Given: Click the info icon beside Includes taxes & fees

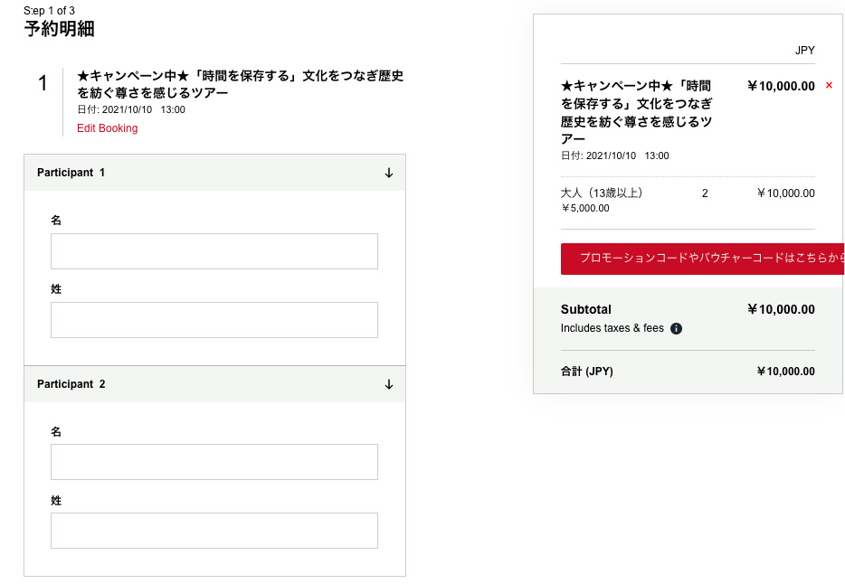Looking at the screenshot, I should (x=676, y=329).
